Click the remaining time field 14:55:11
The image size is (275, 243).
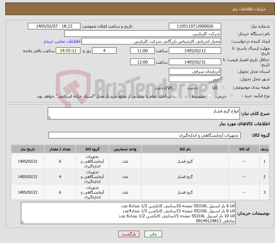tap(68, 50)
